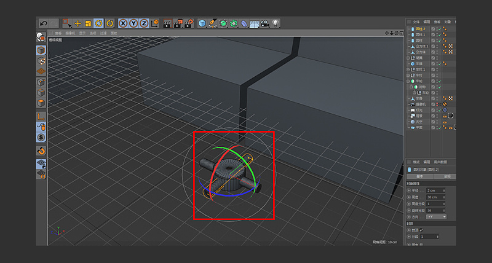This screenshot has width=492, height=263.
Task: Activate the Workplane grid mode icon
Action: 41,71
